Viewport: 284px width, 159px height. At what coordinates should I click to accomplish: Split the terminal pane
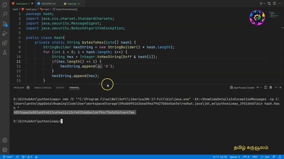pos(265,87)
